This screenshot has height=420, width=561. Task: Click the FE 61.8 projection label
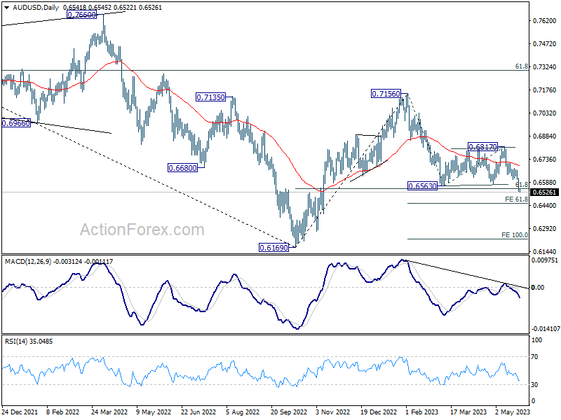(516, 199)
